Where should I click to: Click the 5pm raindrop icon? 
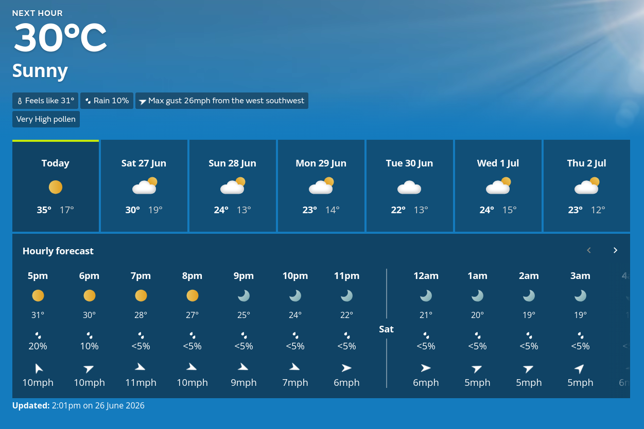click(38, 335)
